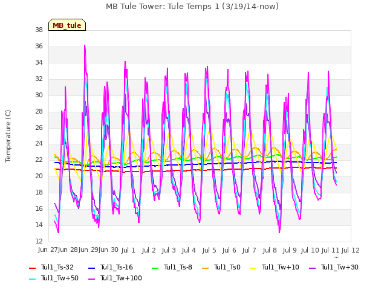Screen dimensions: 387x290
Task: Click the yellow Tul1_Tw+10 legend swatch
Action: 253,268
